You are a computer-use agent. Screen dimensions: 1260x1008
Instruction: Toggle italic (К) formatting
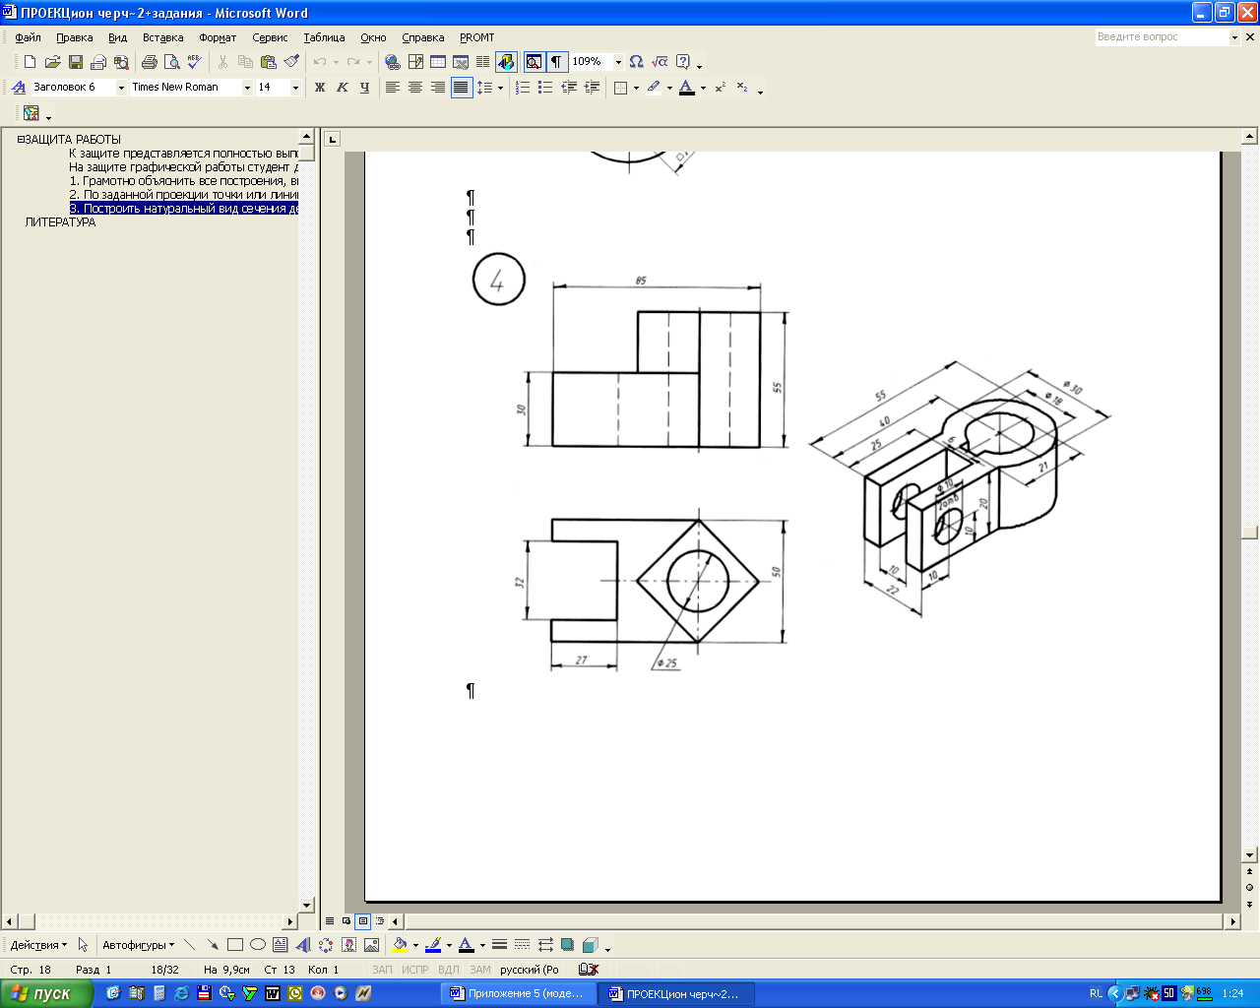(343, 88)
